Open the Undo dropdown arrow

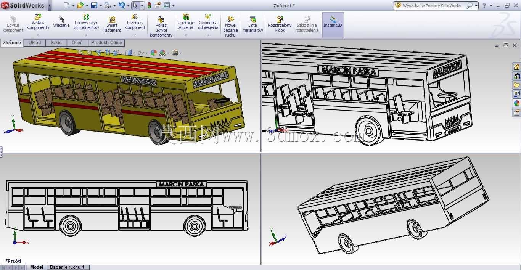[128, 6]
